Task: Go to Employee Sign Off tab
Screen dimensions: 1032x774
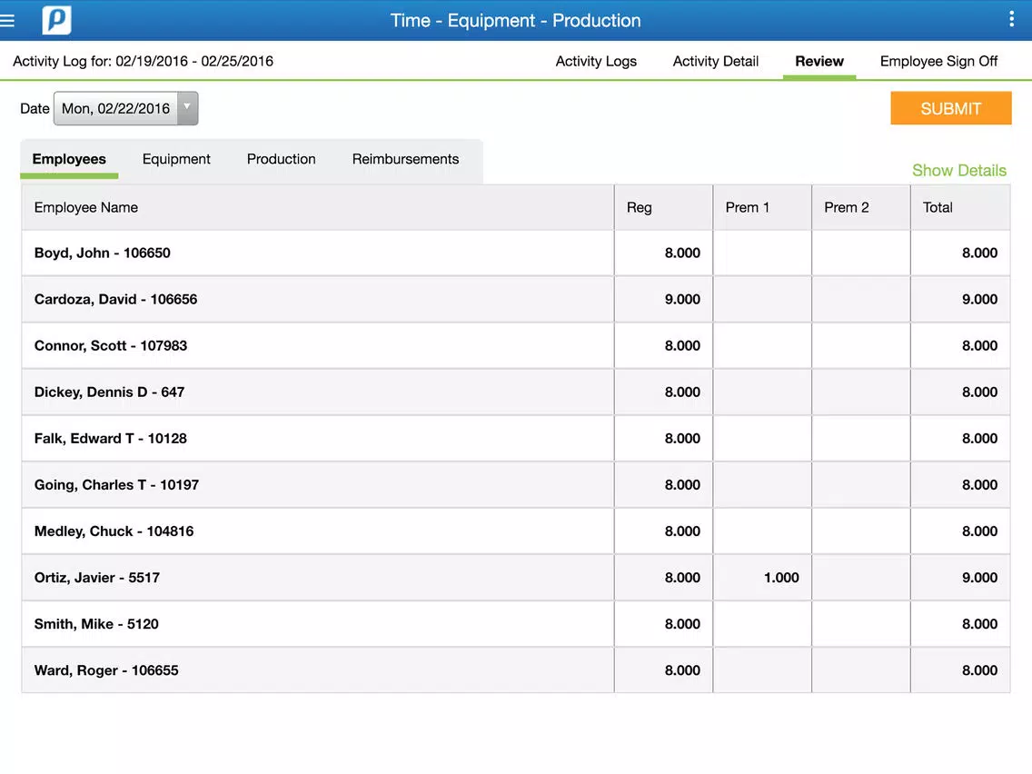Action: [x=938, y=61]
